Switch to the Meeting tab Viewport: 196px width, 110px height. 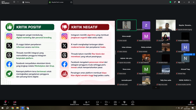(x=26, y=2)
